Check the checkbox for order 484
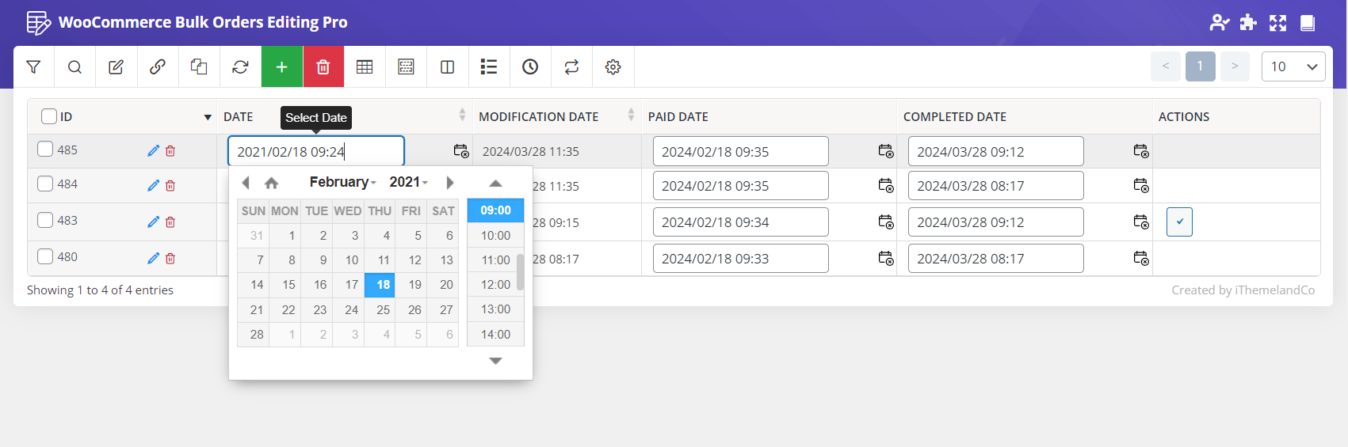This screenshot has width=1348, height=447. (x=45, y=184)
